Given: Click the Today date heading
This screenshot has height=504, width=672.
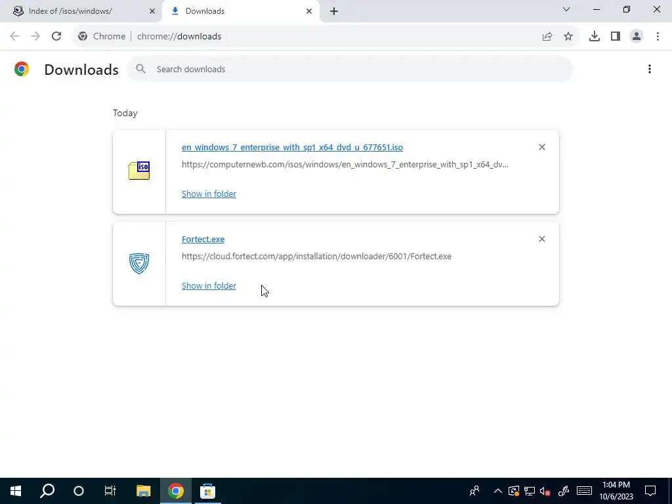Looking at the screenshot, I should pos(125,113).
